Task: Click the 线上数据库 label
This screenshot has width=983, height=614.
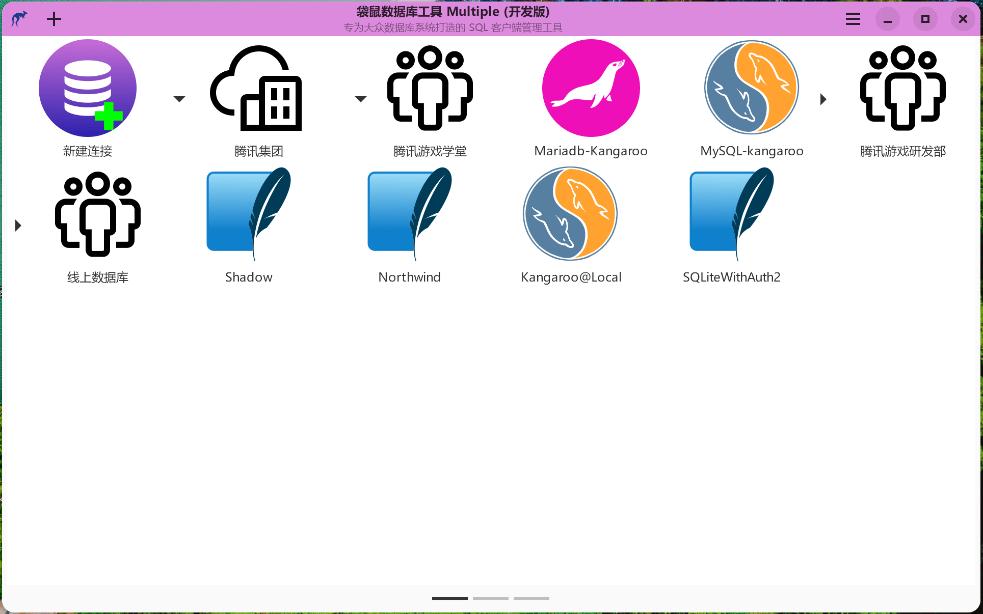Action: click(x=98, y=277)
